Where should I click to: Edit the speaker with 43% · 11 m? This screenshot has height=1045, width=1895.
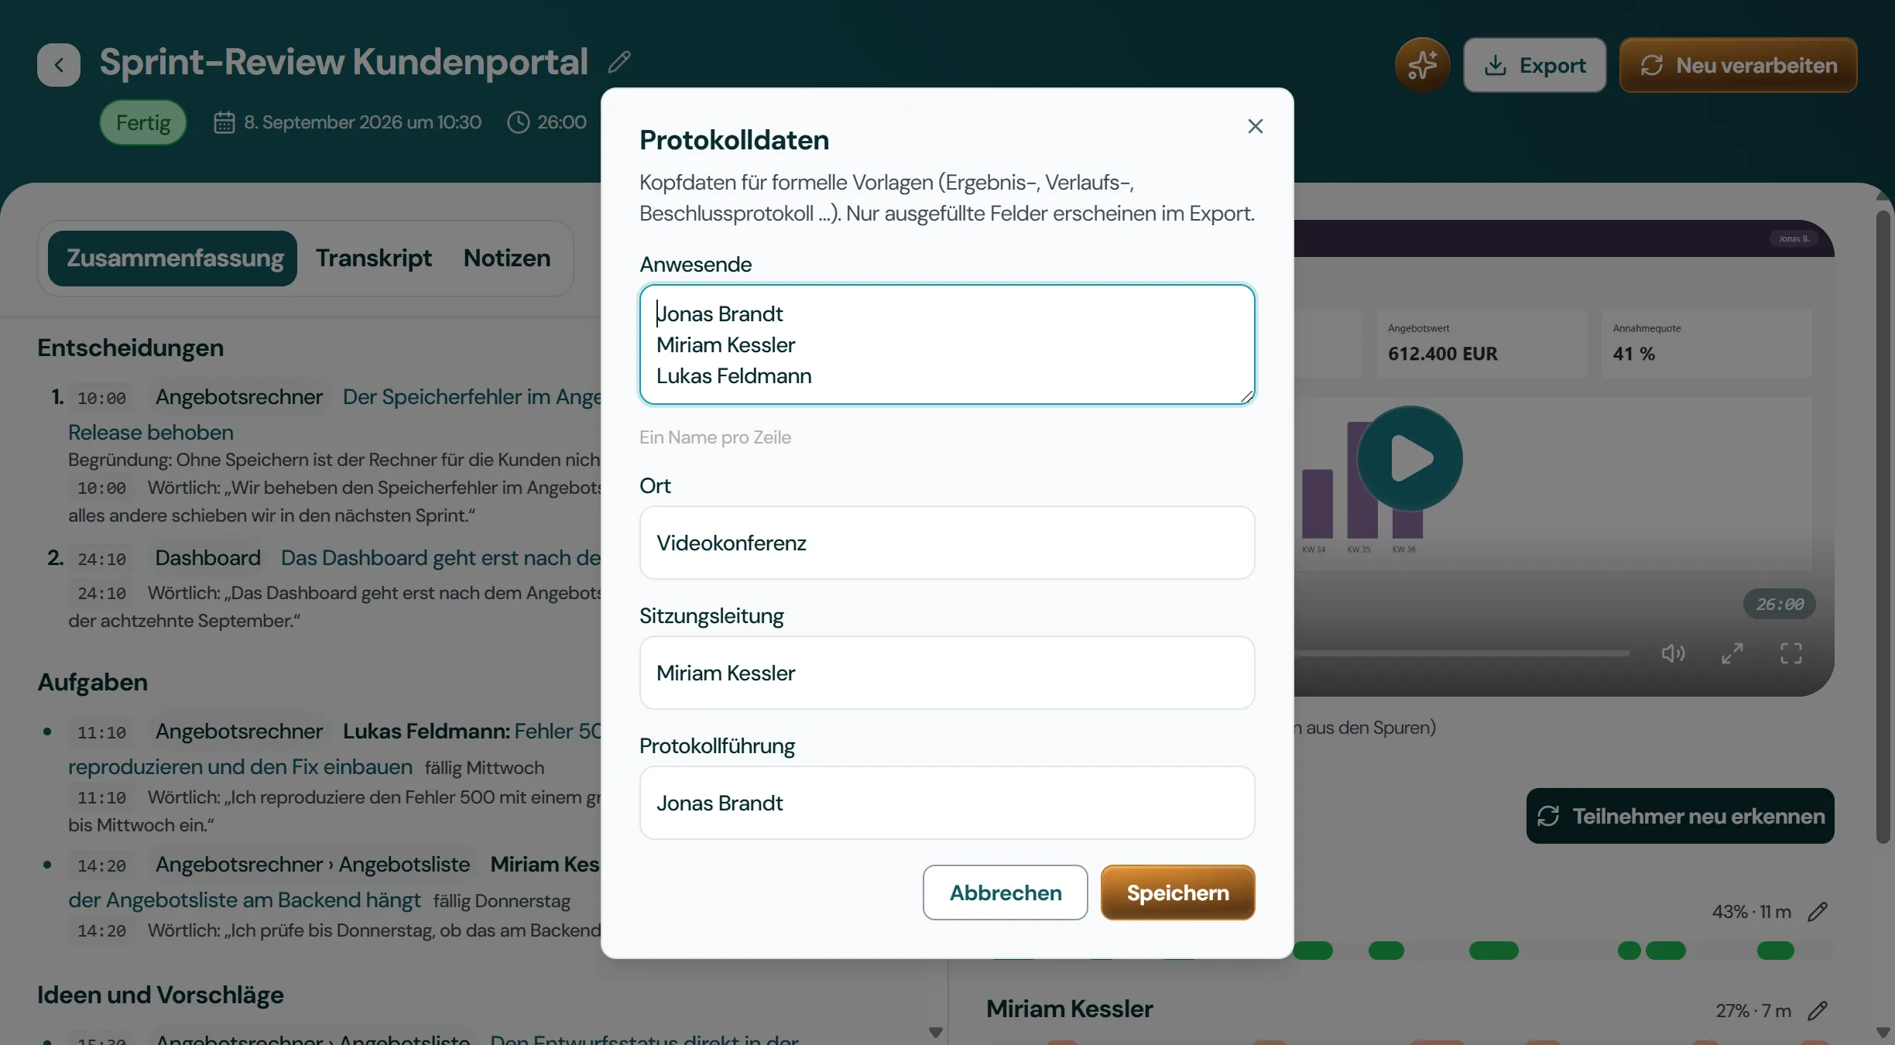click(x=1818, y=912)
